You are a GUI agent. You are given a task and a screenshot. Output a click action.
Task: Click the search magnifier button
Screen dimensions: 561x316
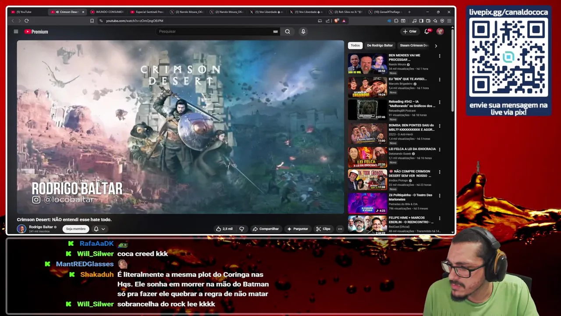(288, 32)
